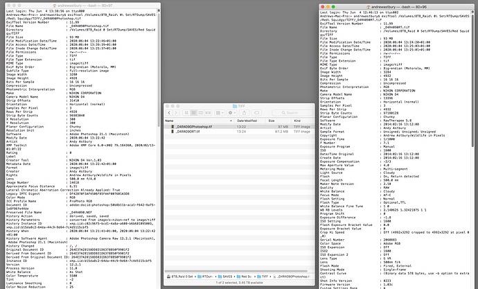Click RTDump folder in Finder path bar
The height and width of the screenshot is (289, 478).
coord(205,277)
